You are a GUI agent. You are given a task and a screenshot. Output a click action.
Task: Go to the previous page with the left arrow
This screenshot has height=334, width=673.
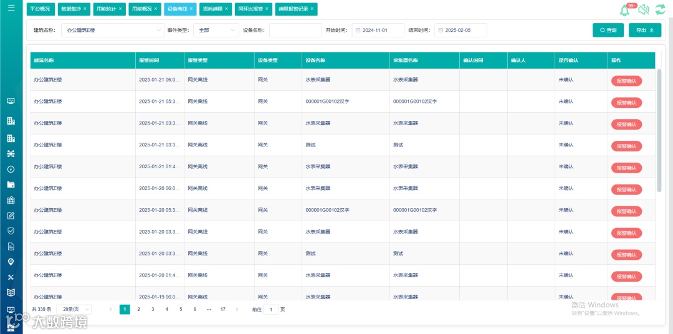tap(111, 309)
